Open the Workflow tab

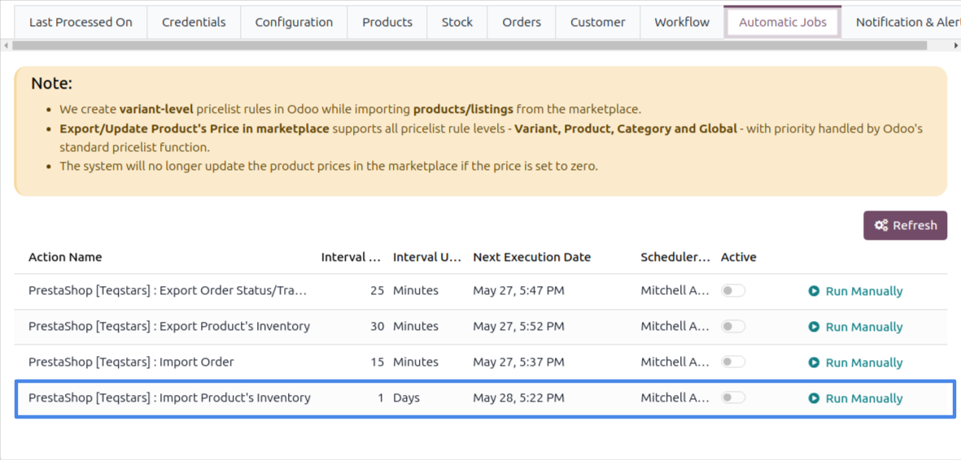coord(682,23)
